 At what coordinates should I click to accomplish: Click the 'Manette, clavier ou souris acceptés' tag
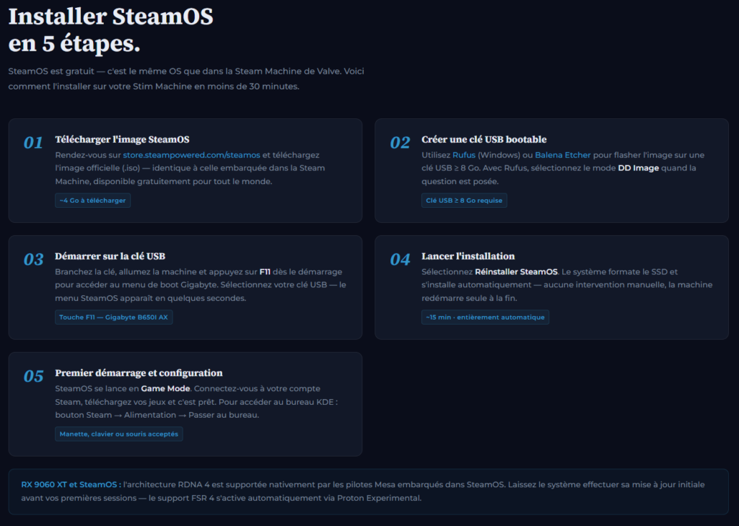point(119,434)
